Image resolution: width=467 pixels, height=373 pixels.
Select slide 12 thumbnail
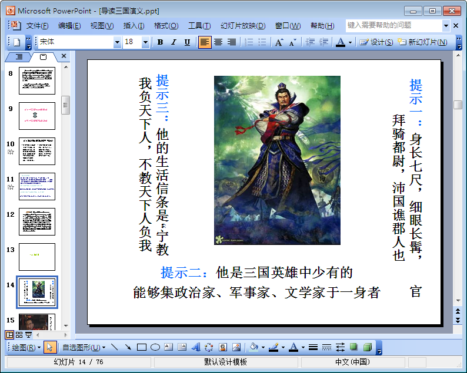(37, 221)
